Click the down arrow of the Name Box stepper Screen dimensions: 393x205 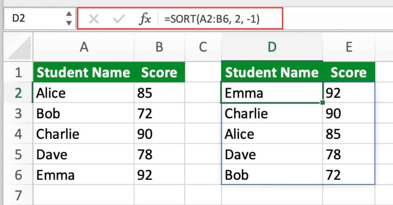69,23
